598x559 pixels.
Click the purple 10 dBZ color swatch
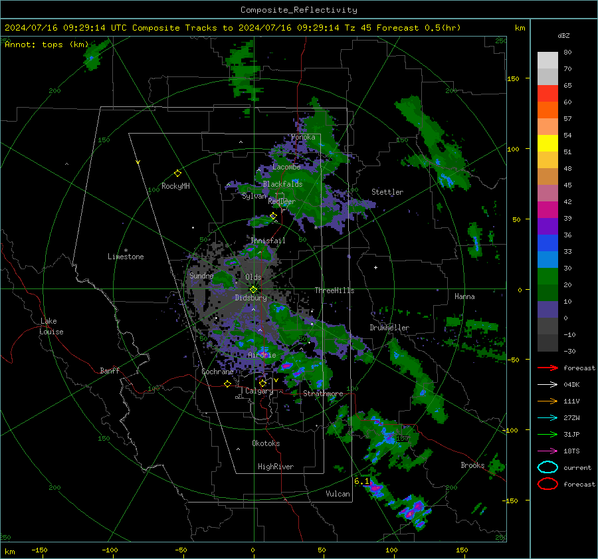click(x=548, y=309)
